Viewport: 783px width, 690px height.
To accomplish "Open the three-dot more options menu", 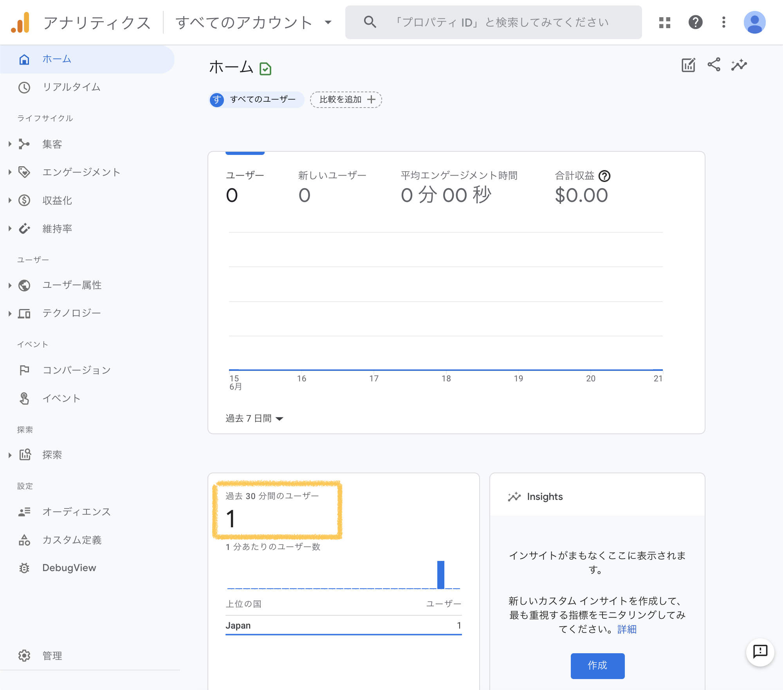I will pos(723,22).
